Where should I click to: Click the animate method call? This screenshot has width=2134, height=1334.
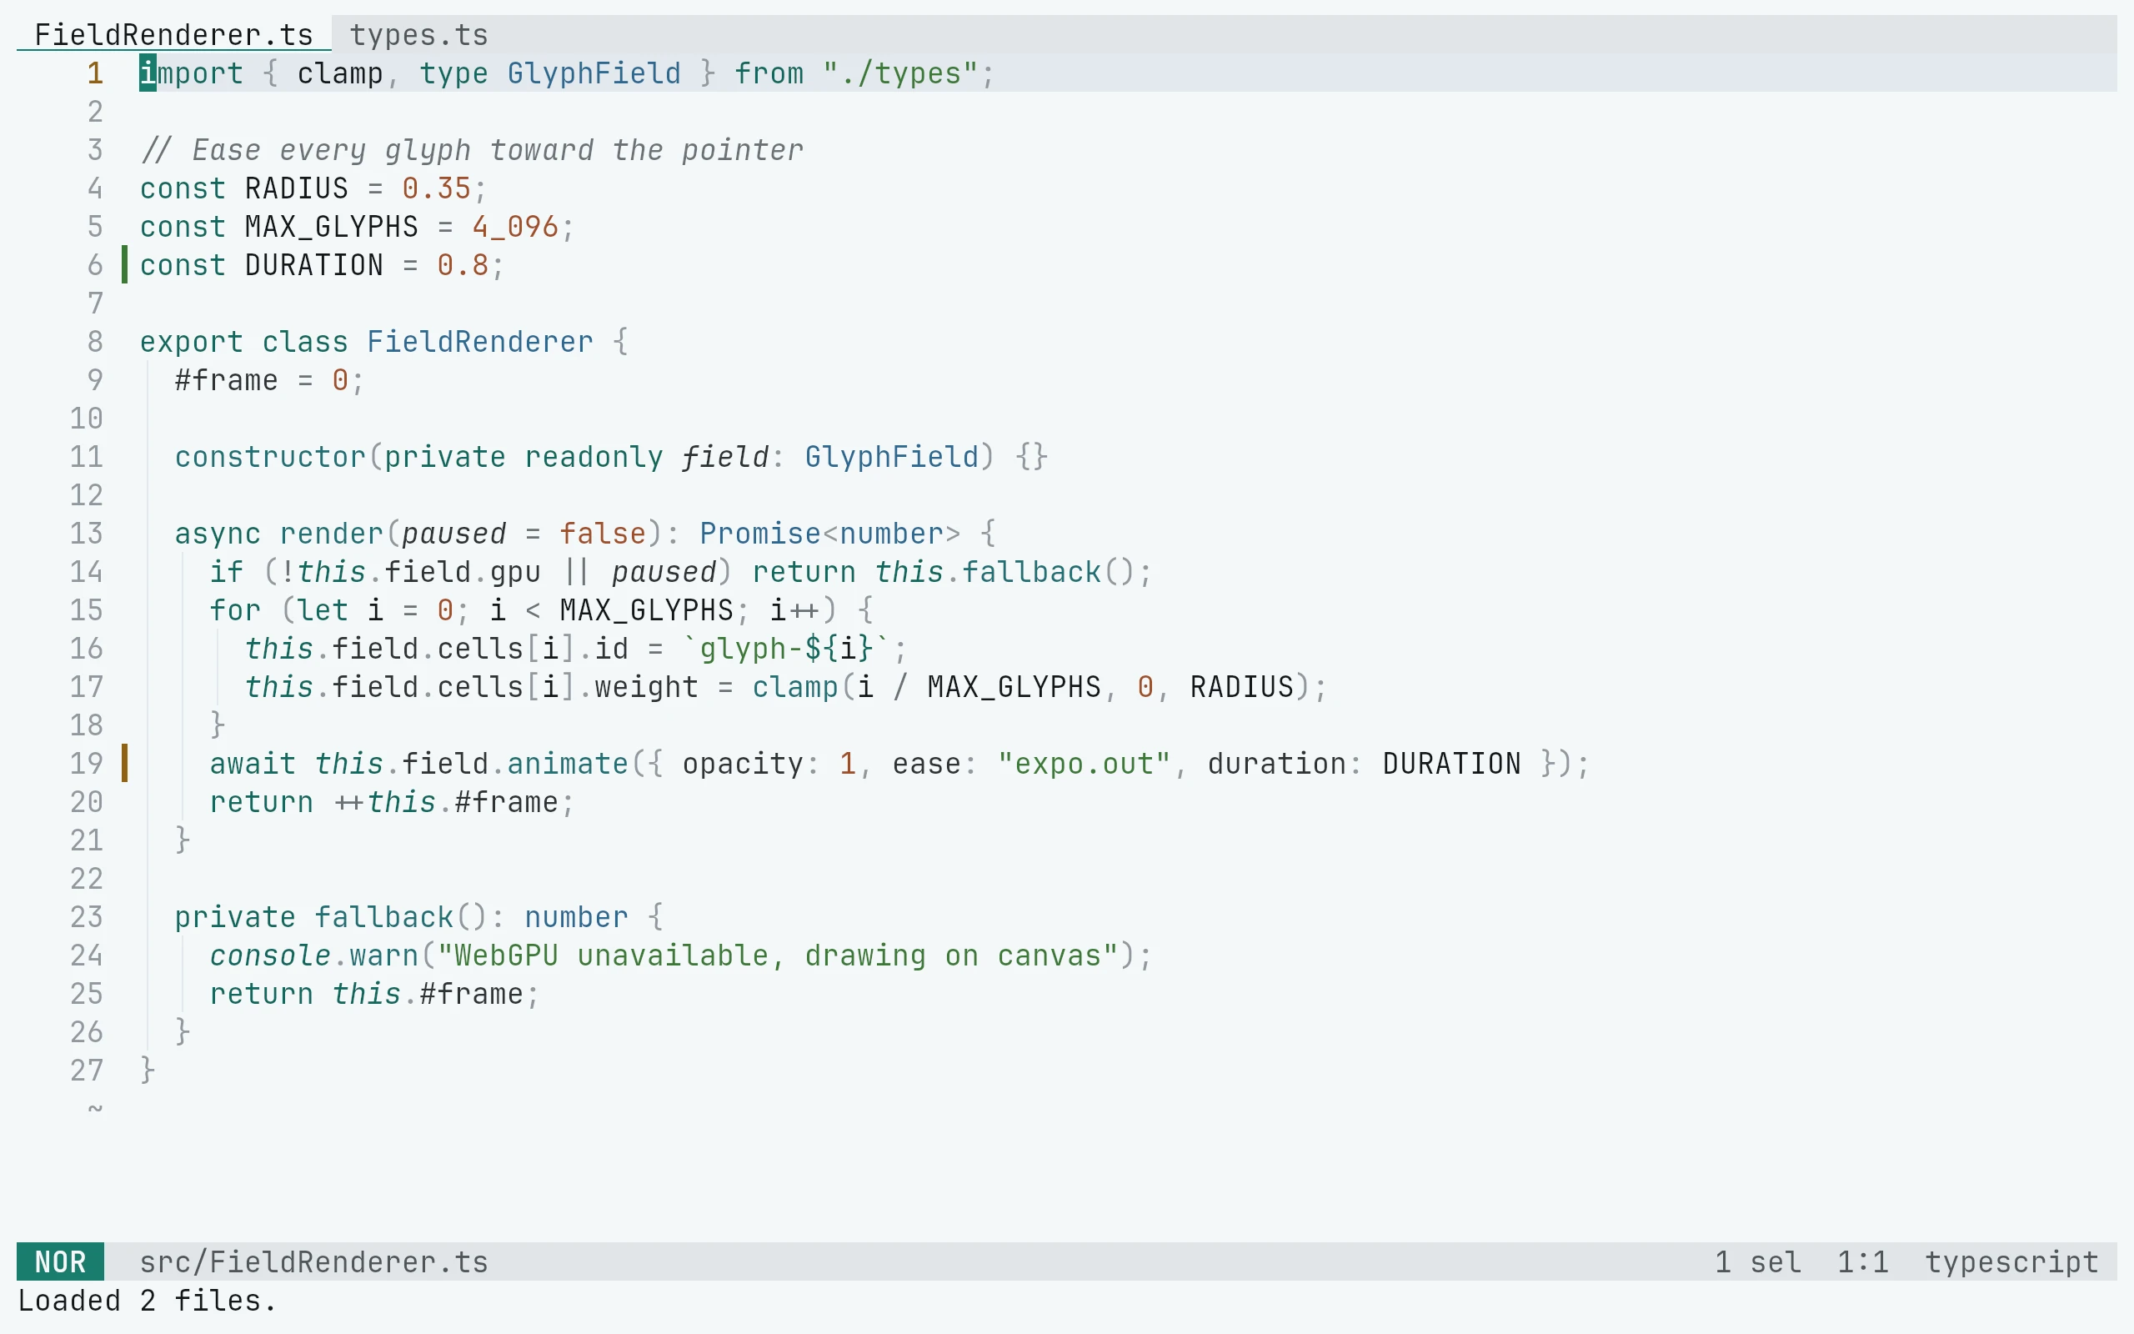568,763
